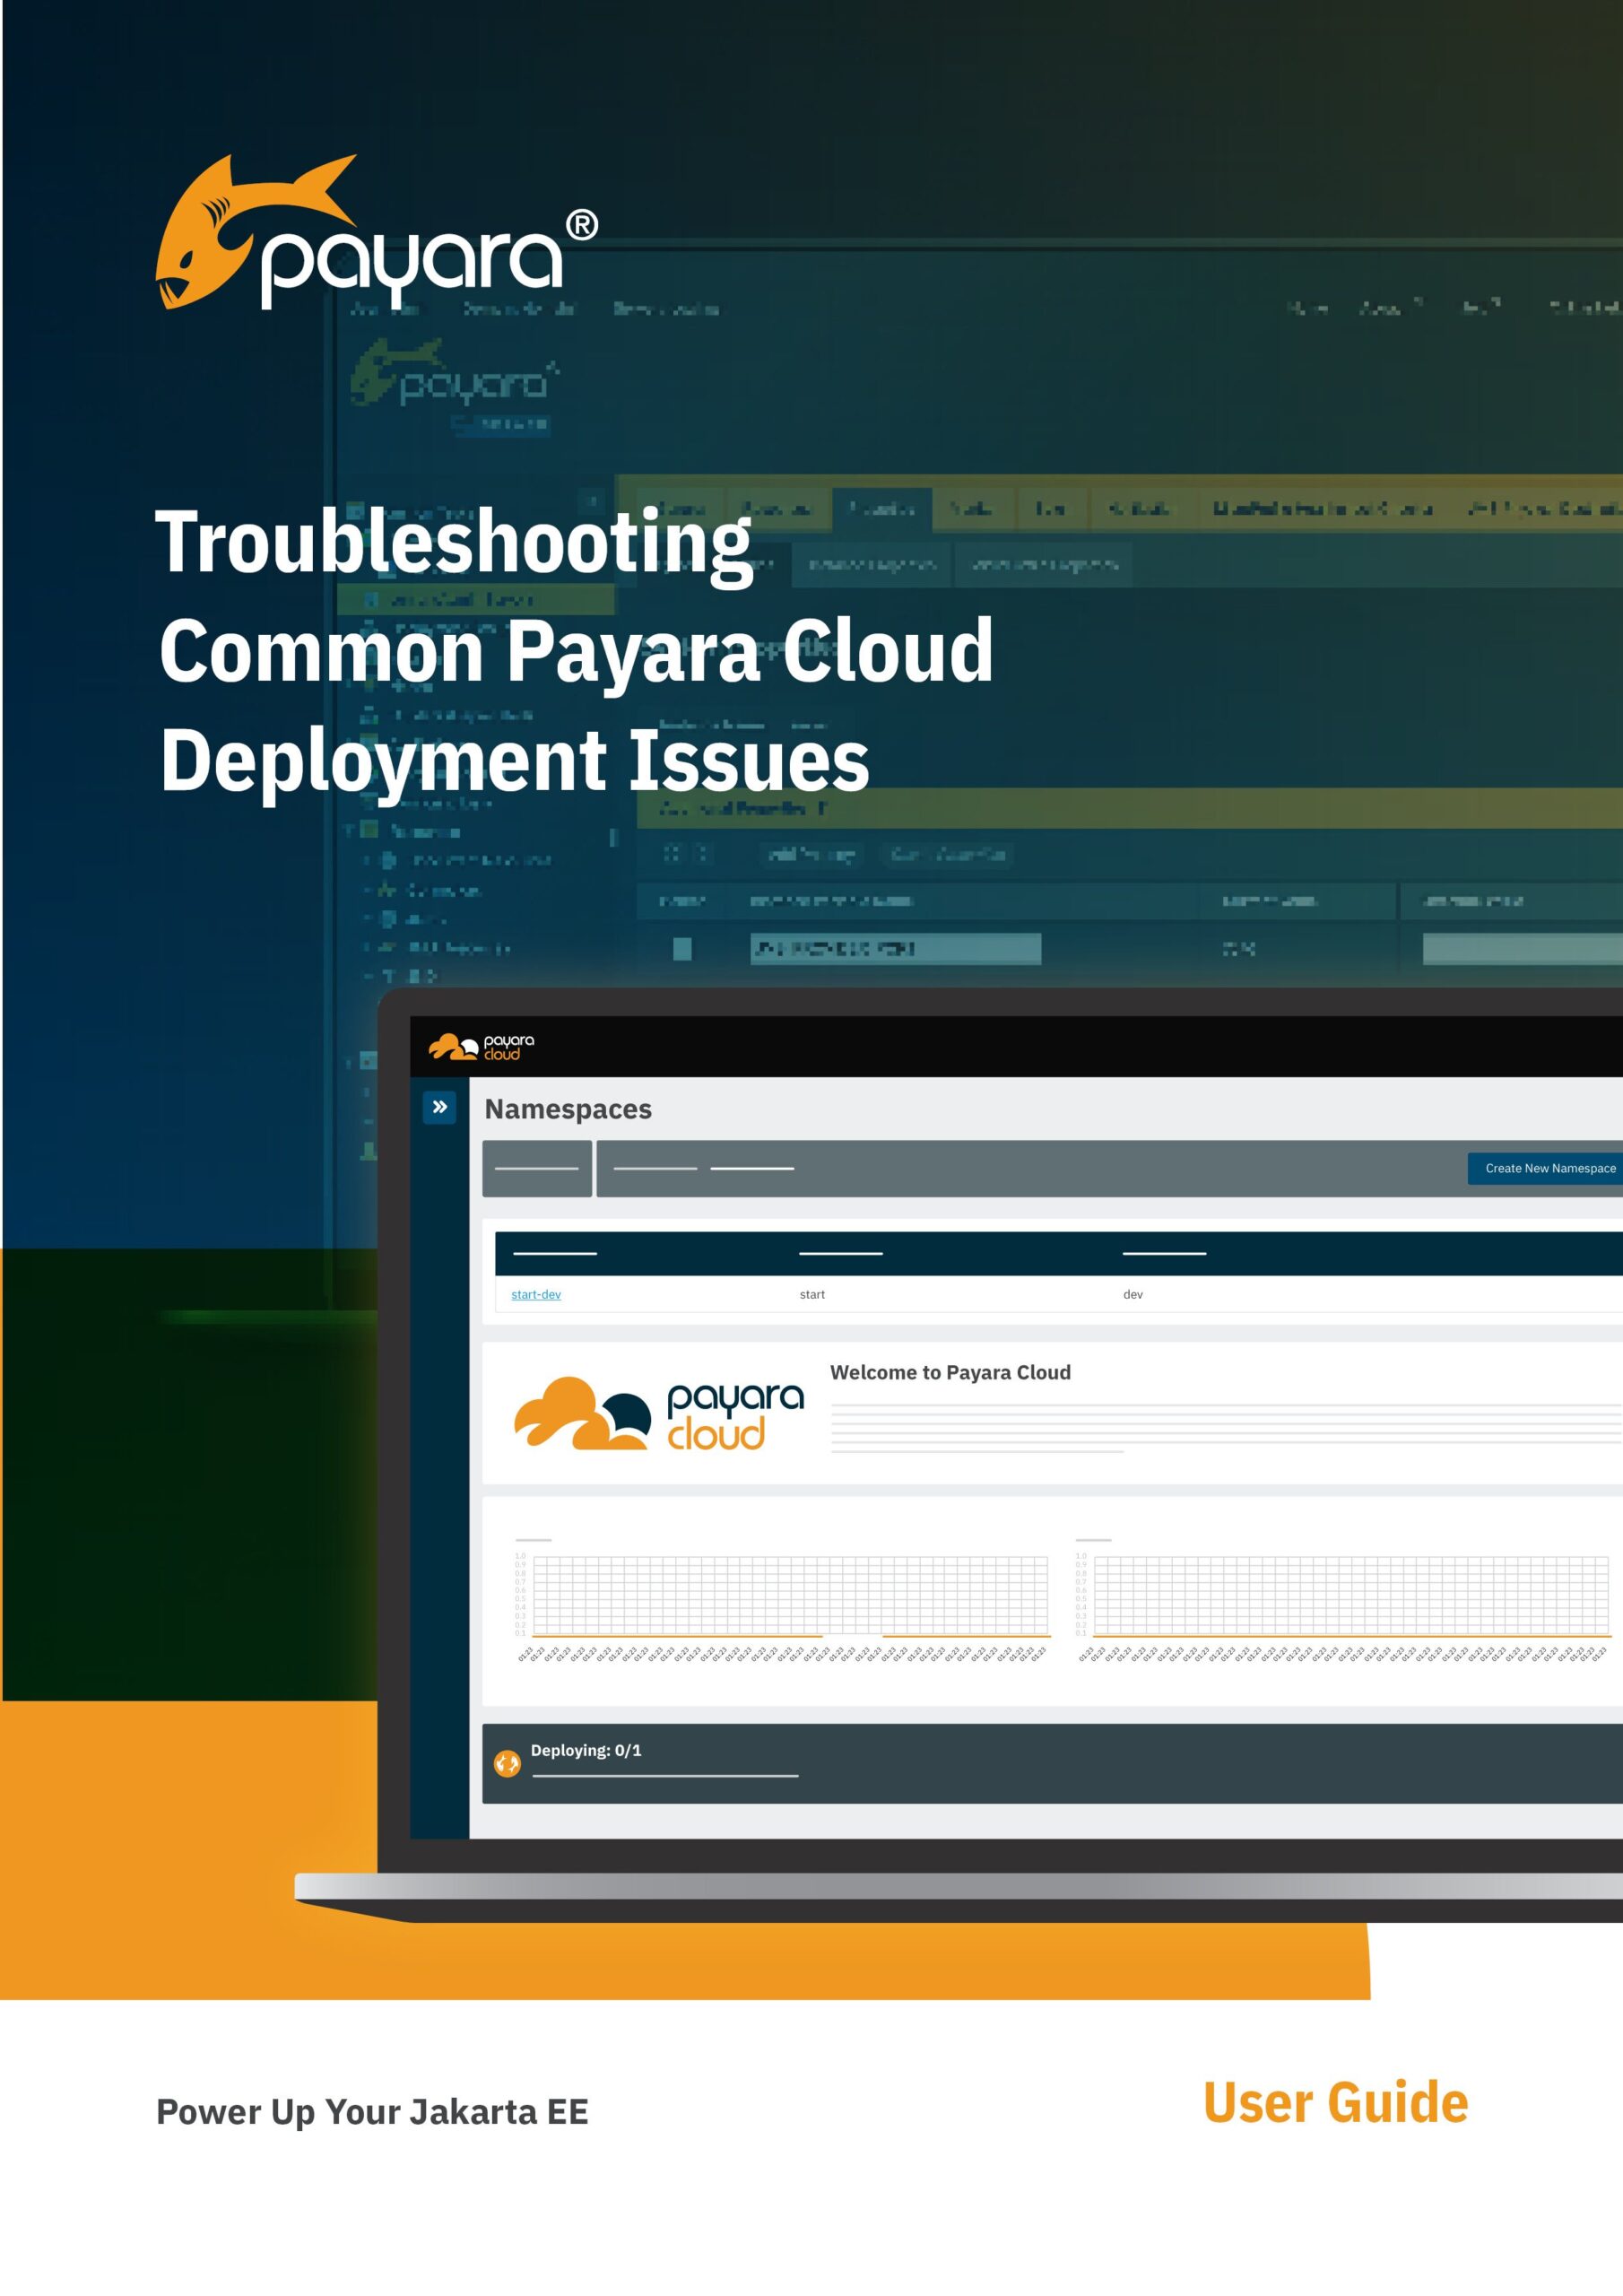The image size is (1623, 2296).
Task: Open the first gray tab under Namespaces
Action: (x=537, y=1168)
